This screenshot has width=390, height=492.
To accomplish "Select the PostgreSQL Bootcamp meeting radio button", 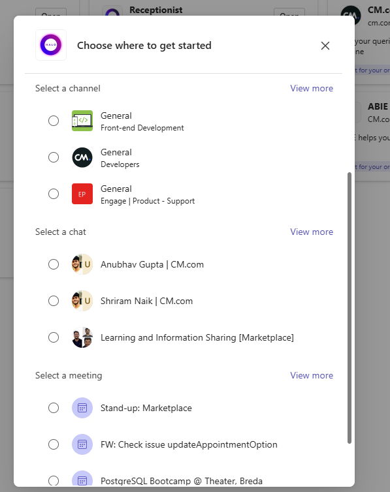I will (x=54, y=481).
